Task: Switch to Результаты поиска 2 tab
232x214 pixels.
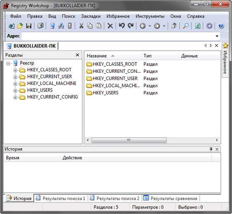Action: click(115, 198)
